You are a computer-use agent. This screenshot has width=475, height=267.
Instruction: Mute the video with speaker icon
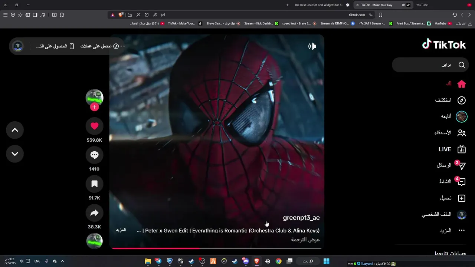coord(312,46)
